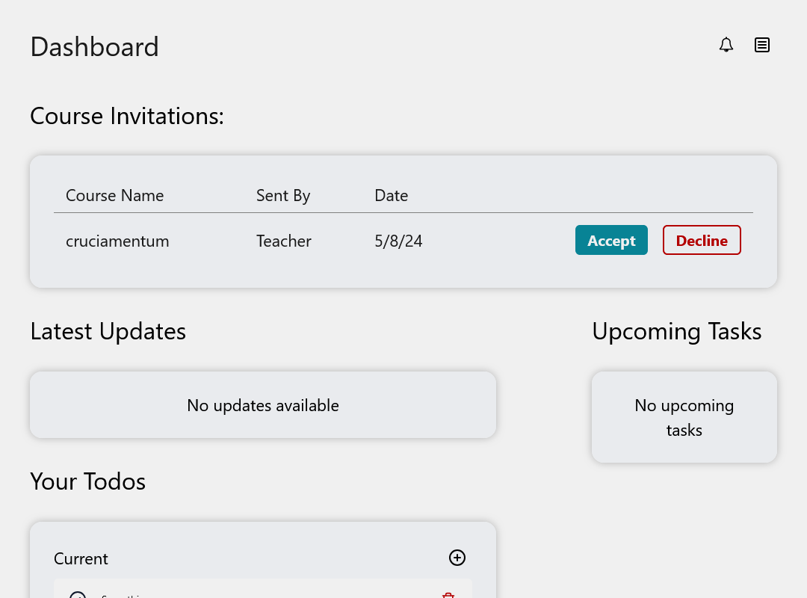This screenshot has height=598, width=807.
Task: Click the Current todos section label
Action: pyautogui.click(x=81, y=559)
